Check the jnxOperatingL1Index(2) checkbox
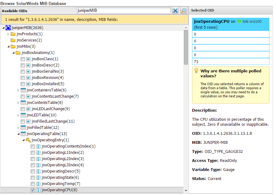Image resolution: width=276 pixels, height=195 pixels. [33, 153]
